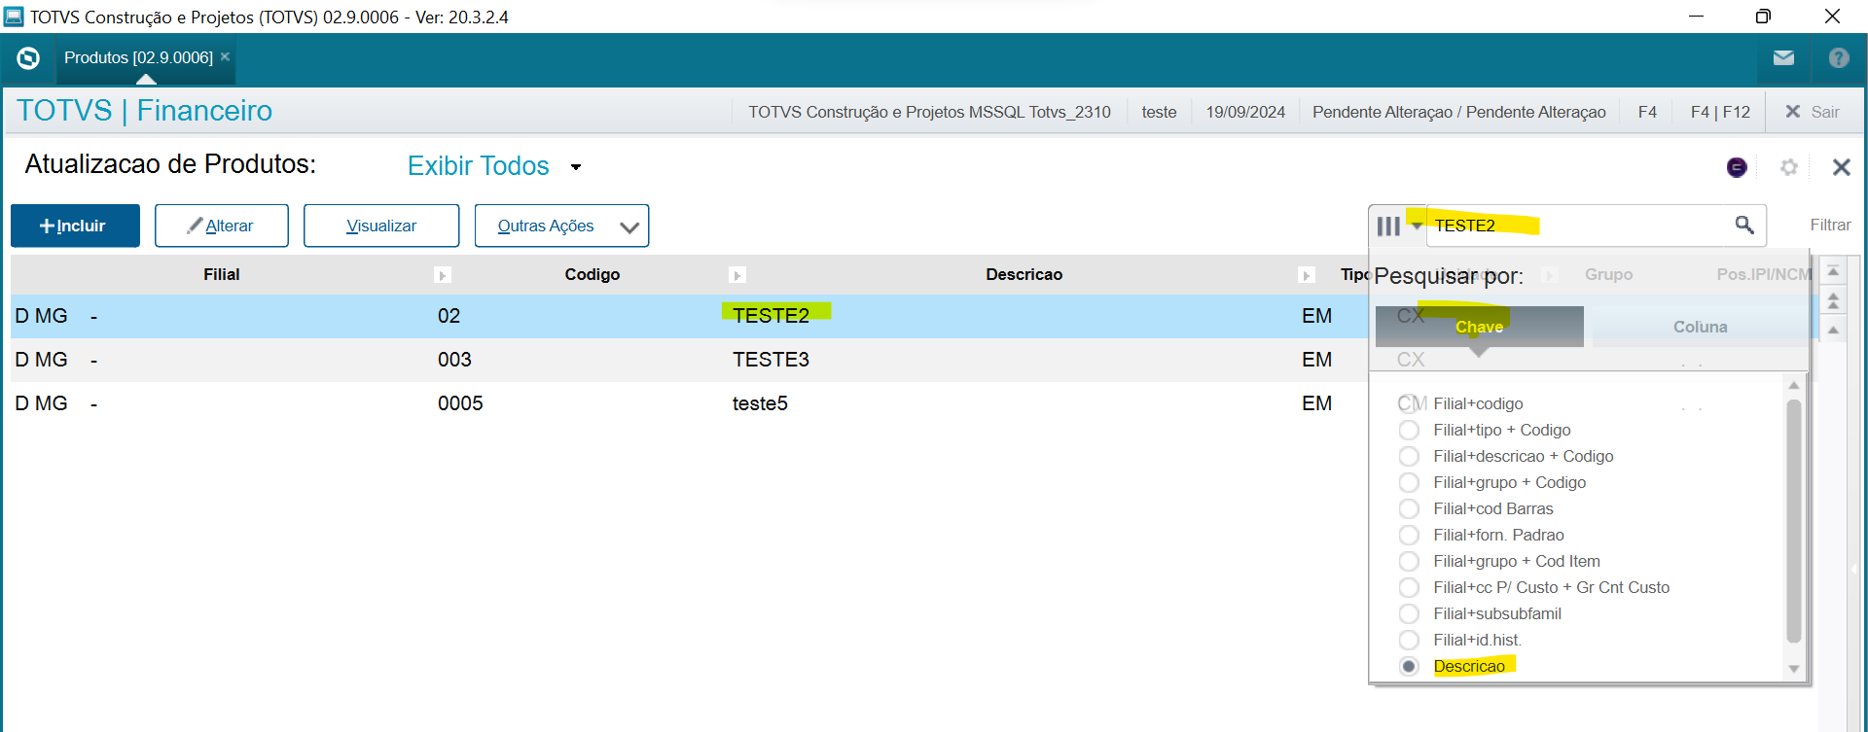Select the Filial+descricao + Codigo radio option

pos(1409,456)
